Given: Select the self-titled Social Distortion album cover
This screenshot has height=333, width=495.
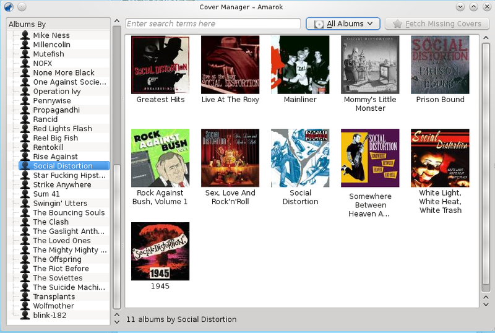Looking at the screenshot, I should [x=300, y=158].
